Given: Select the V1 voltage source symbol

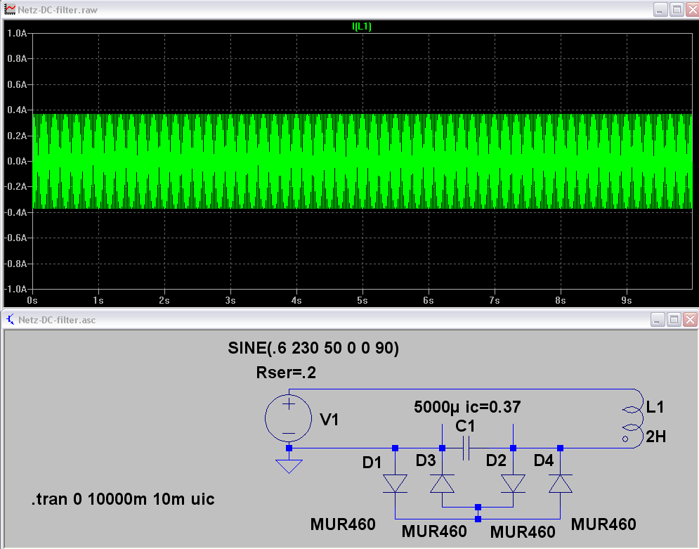Looking at the screenshot, I should (x=288, y=419).
